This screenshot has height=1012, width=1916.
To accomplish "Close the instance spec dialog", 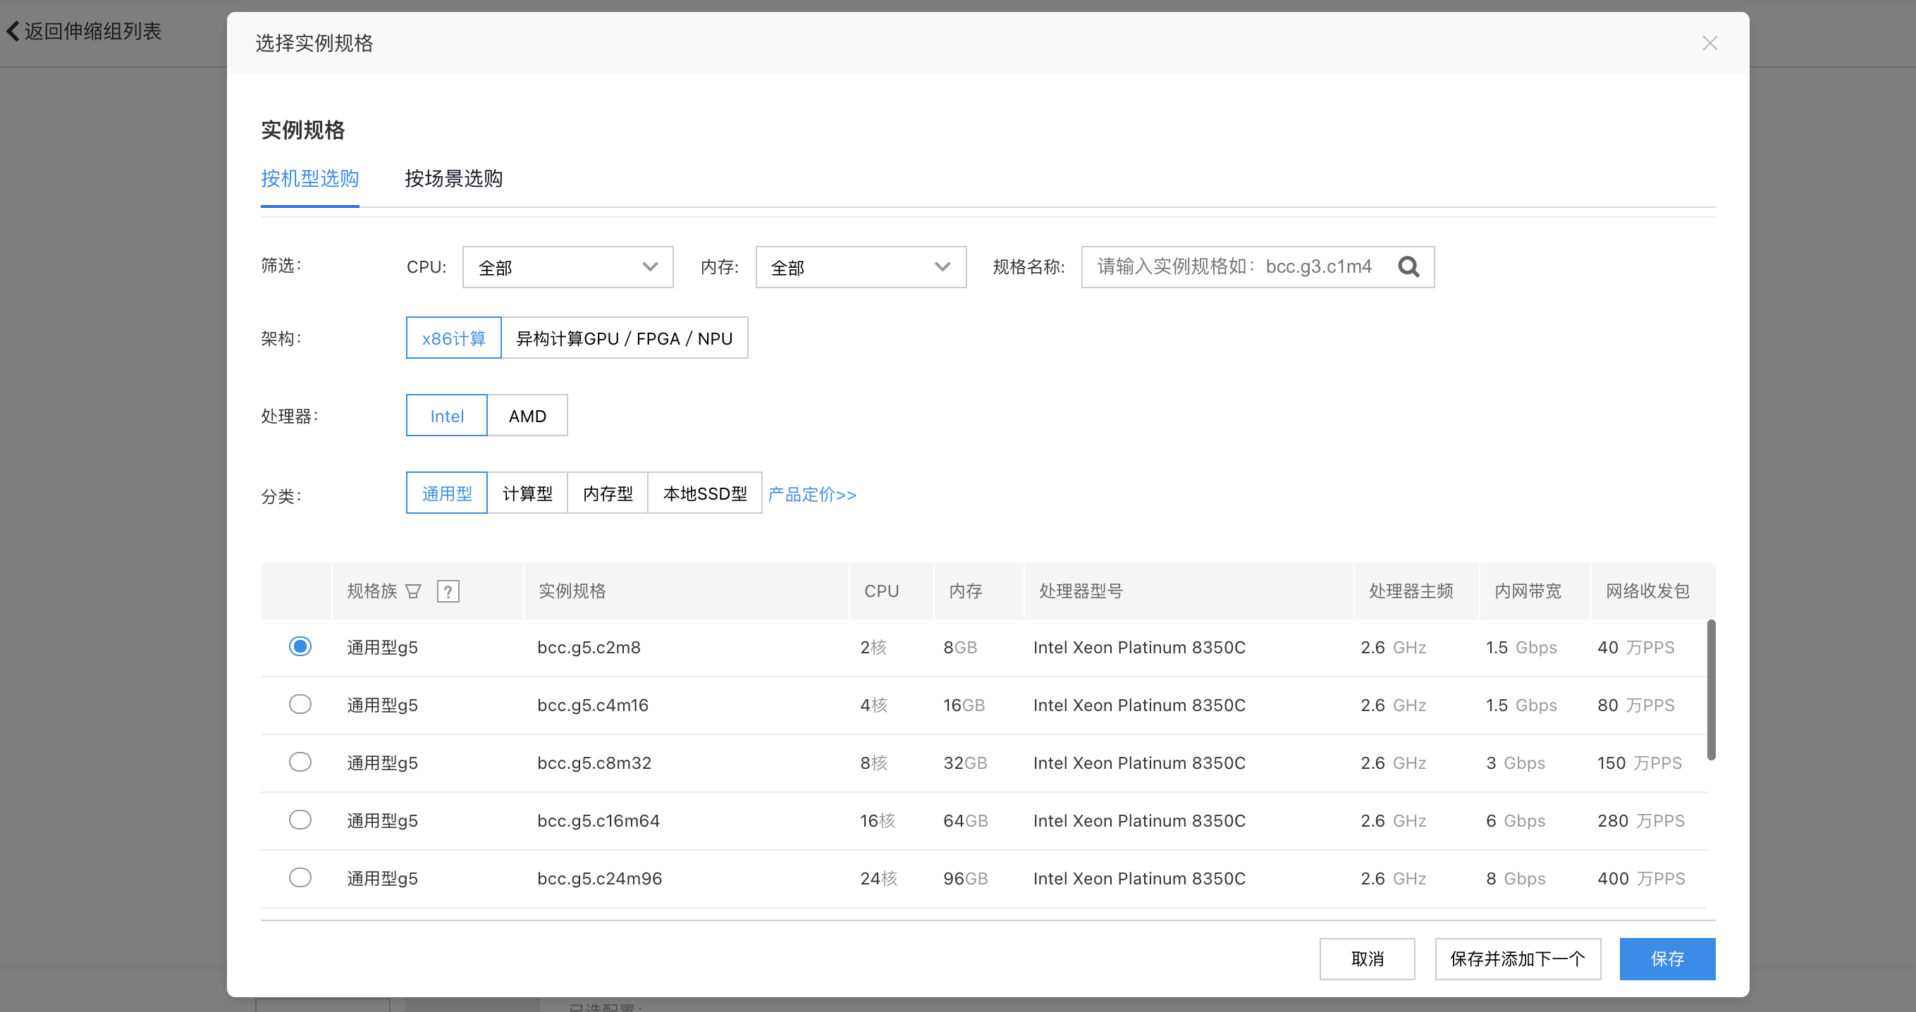I will 1709,43.
